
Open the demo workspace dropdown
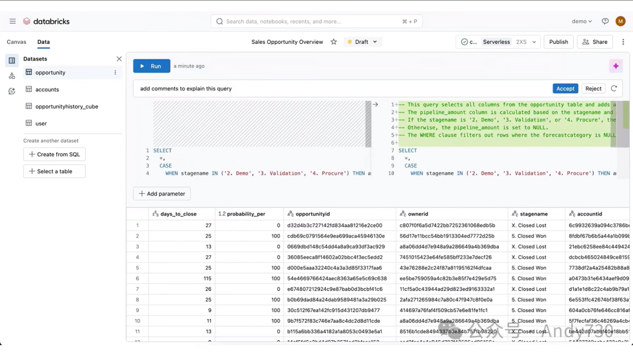581,22
